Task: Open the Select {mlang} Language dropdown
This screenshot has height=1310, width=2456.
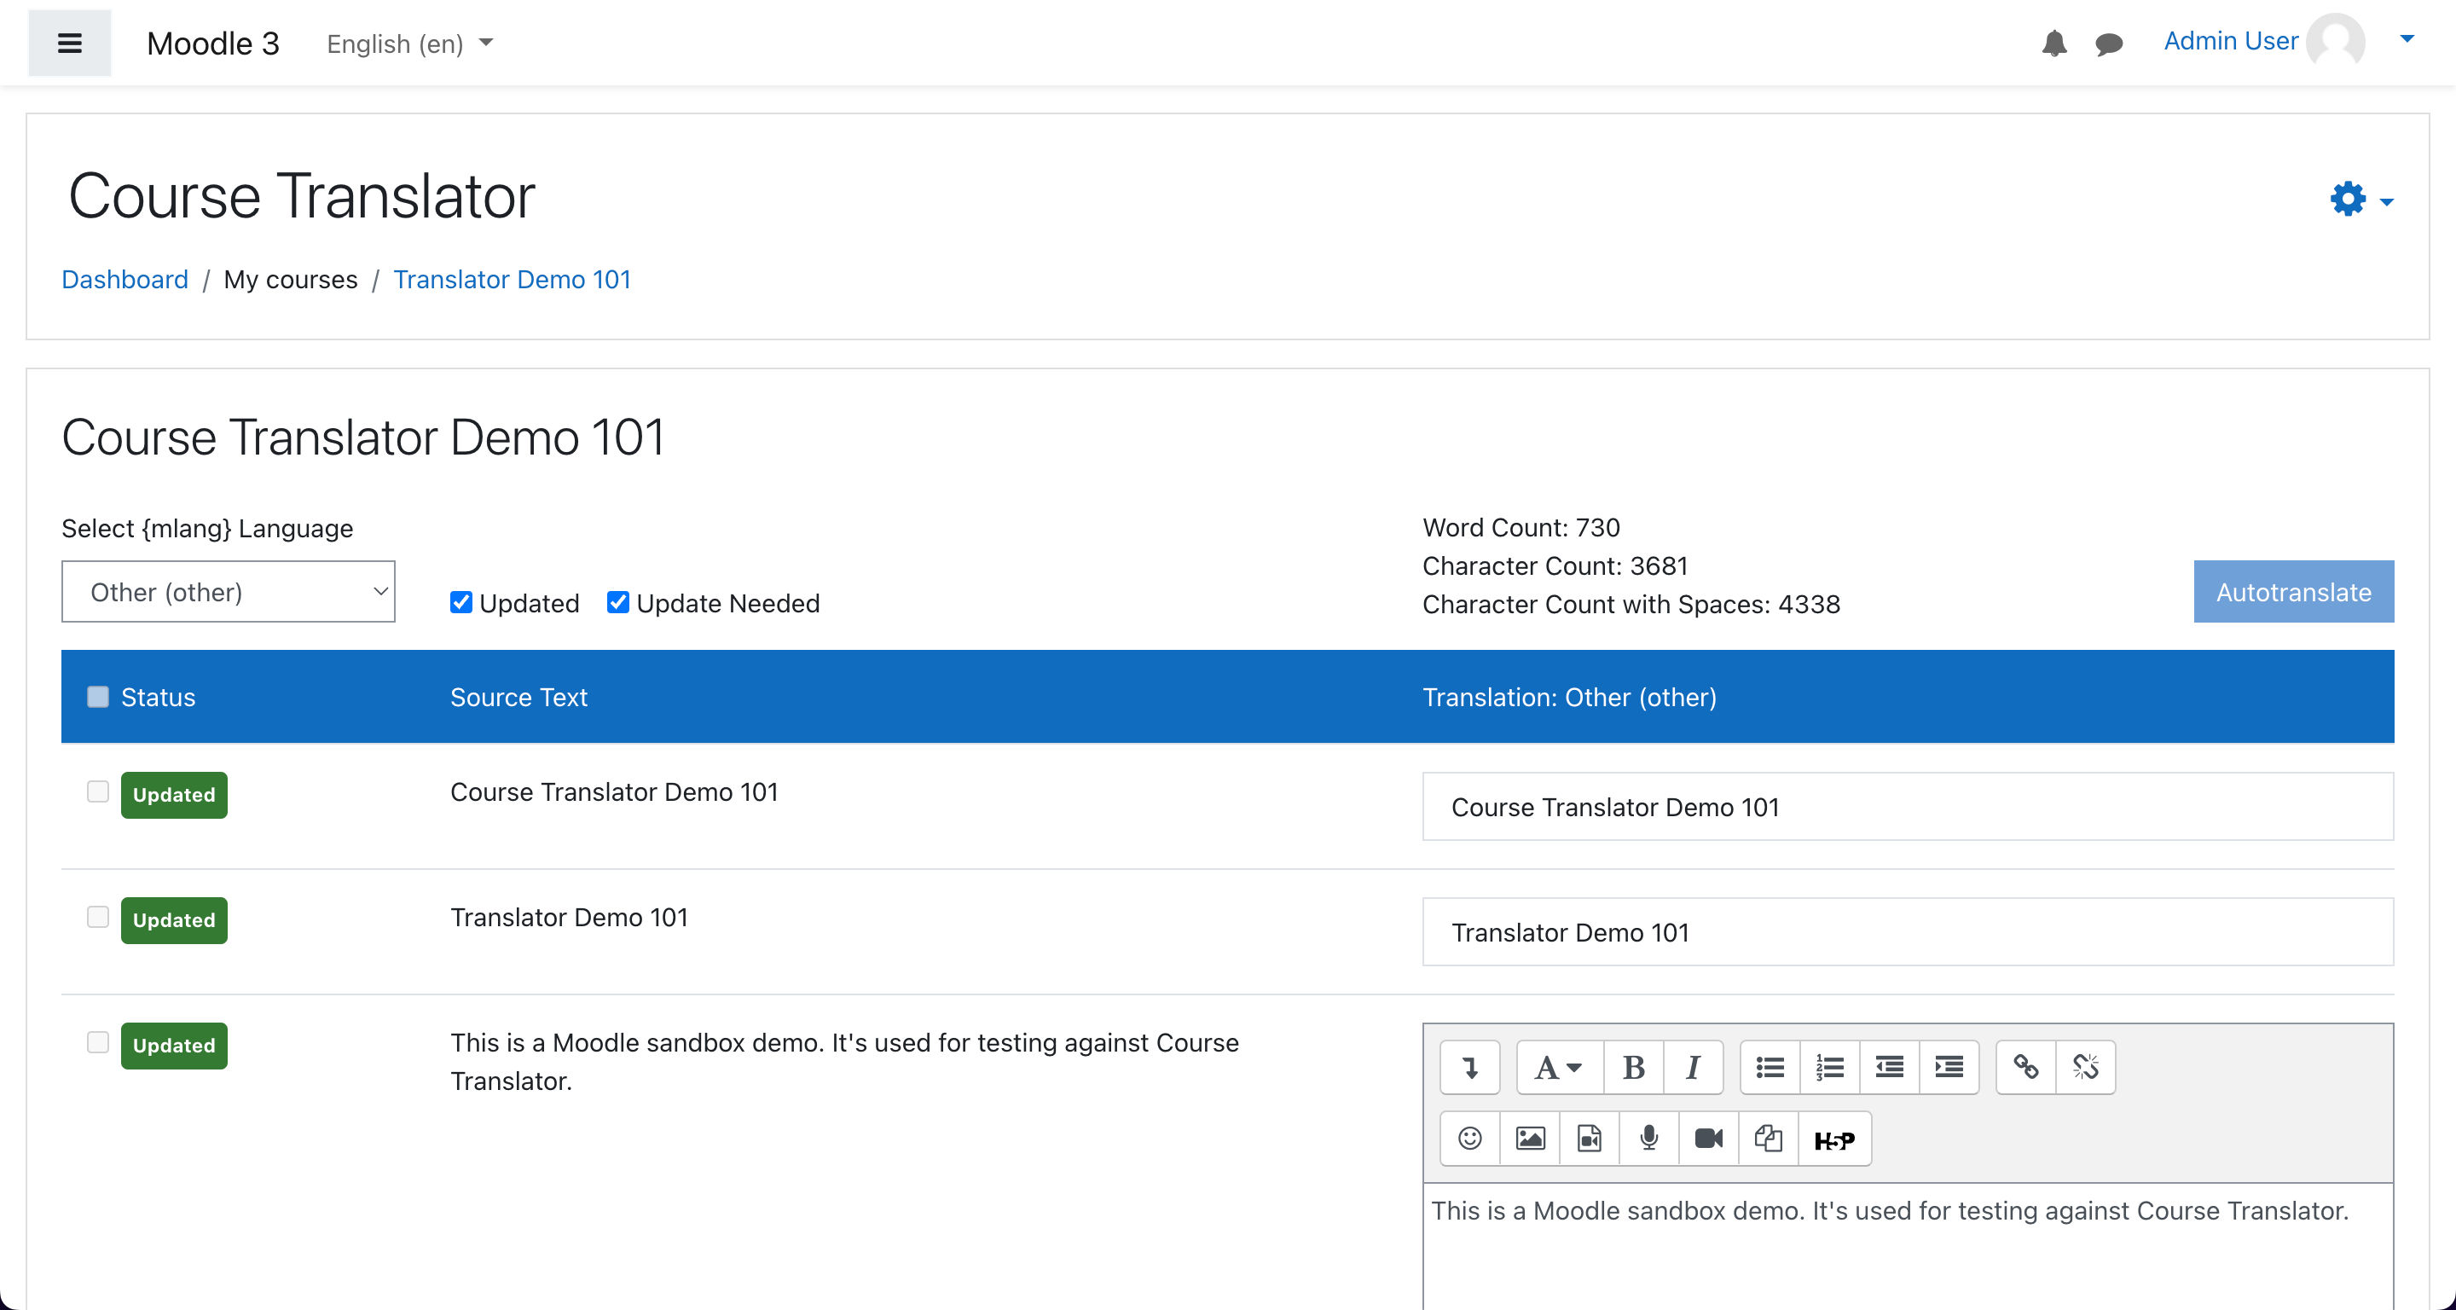Action: pos(228,591)
